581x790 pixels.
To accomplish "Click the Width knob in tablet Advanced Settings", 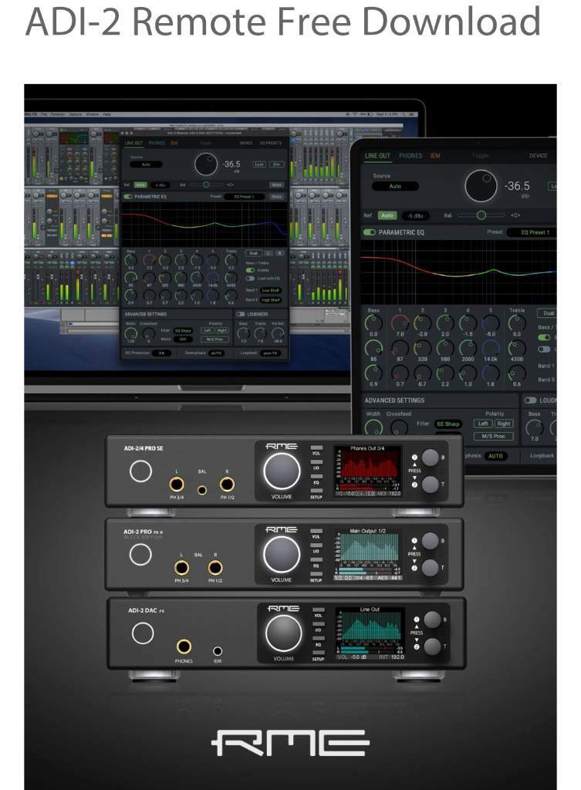I will (373, 427).
